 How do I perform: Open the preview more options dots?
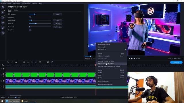click(x=182, y=58)
